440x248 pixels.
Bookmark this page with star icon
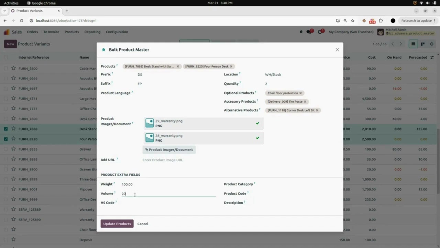[353, 21]
